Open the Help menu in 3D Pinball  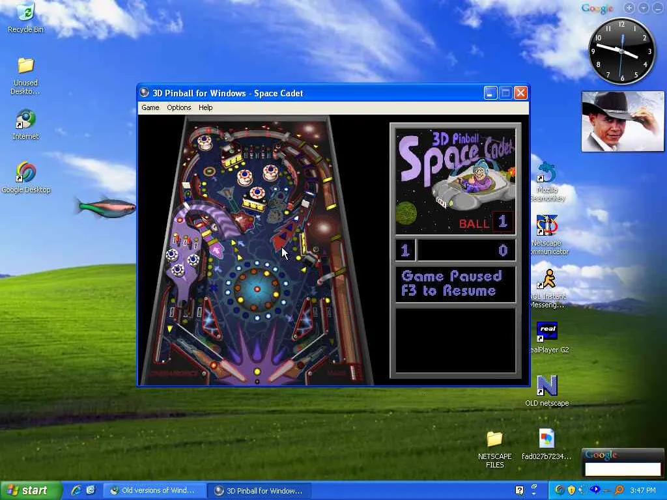click(x=205, y=107)
